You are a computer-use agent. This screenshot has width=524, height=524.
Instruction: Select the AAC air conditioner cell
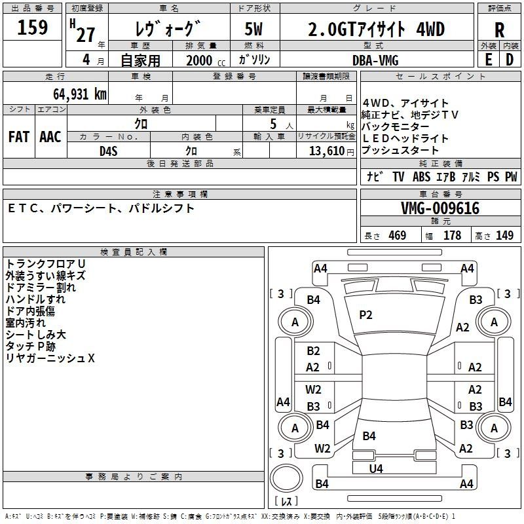[x=50, y=137]
